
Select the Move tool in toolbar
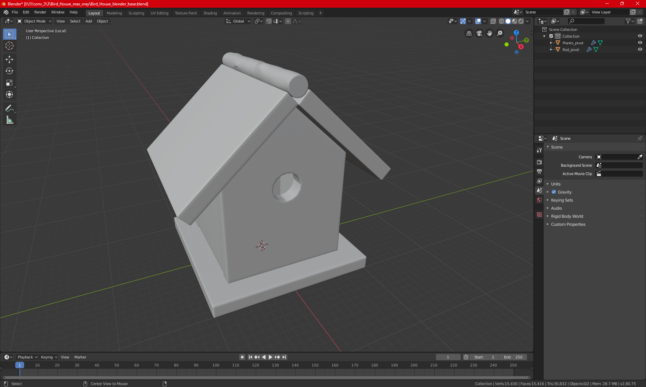9,59
